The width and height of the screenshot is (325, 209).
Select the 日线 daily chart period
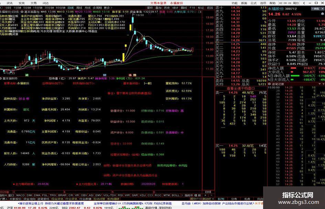tap(71, 8)
